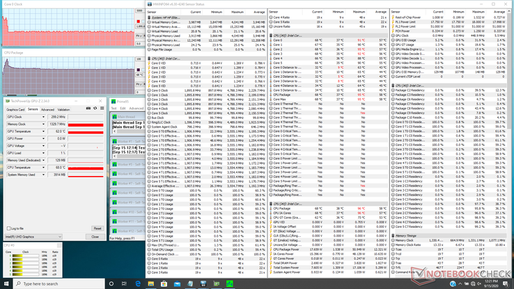Open GPU Voltage sensor dropdown
This screenshot has width=514, height=289.
[x=43, y=146]
